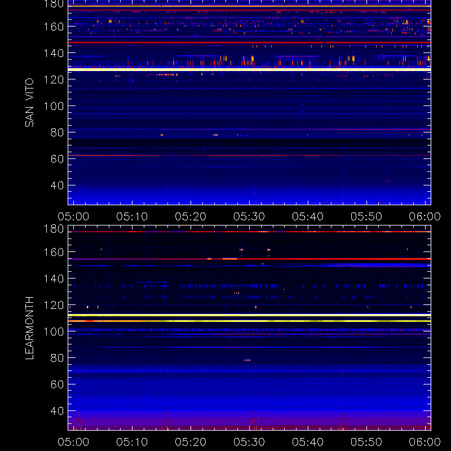
Task: Choose the 05:50 time label under LEARMONTH plot
Action: pyautogui.click(x=366, y=442)
